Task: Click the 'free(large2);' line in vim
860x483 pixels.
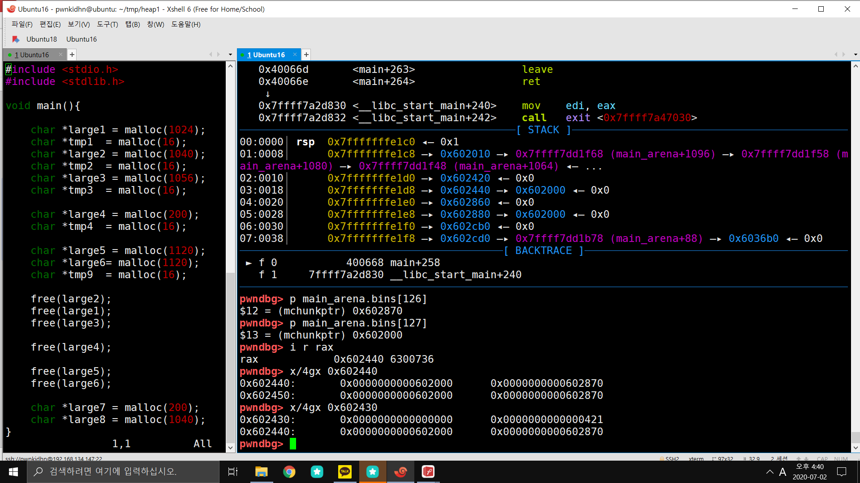Action: point(71,299)
